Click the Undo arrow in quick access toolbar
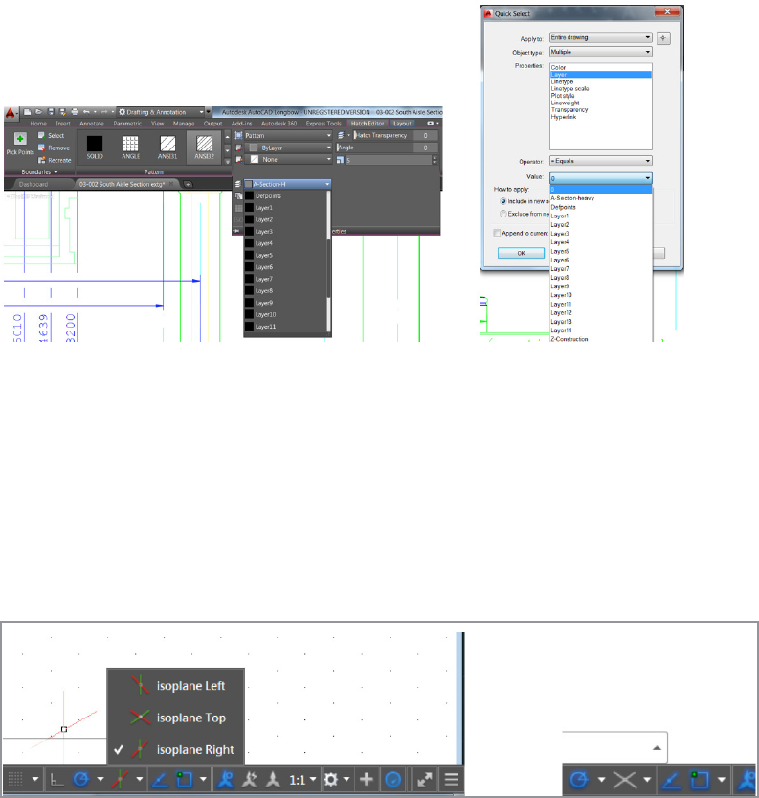The image size is (759, 798). click(86, 112)
